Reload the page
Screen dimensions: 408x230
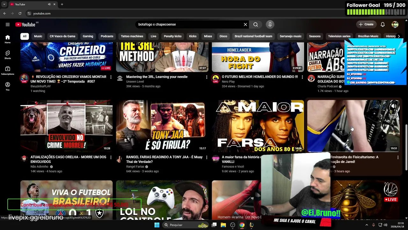[20, 13]
